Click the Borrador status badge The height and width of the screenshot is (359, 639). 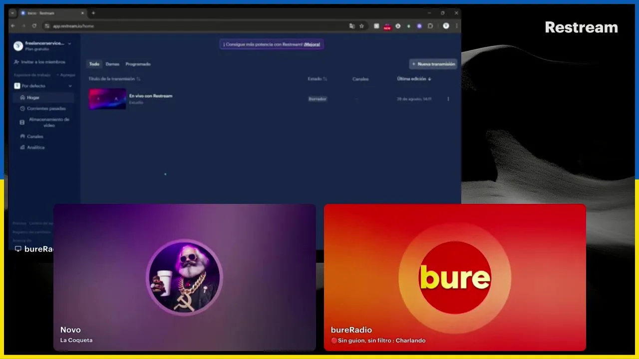click(x=318, y=99)
